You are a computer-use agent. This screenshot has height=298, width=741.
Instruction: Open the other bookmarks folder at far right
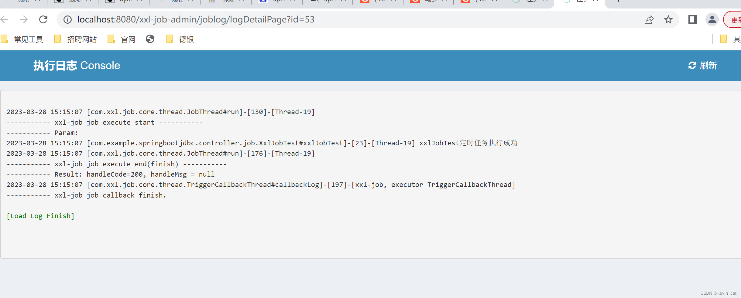coord(730,39)
